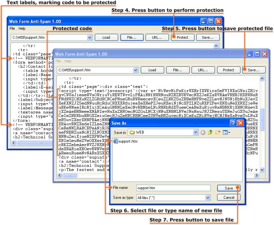274x225 pixels.
Task: Open Help menu in front window
Action: (x=68, y=61)
